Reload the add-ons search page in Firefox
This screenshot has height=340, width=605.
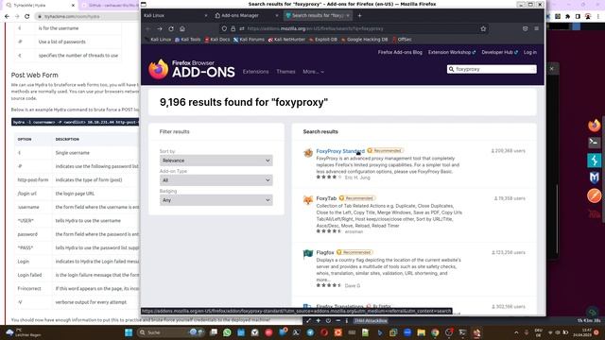(171, 28)
